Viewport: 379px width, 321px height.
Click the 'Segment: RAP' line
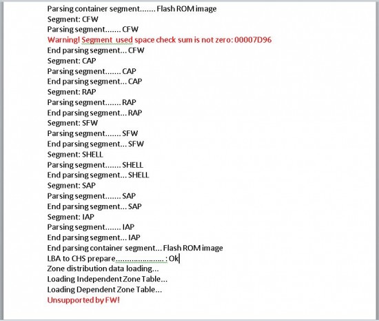(x=72, y=92)
